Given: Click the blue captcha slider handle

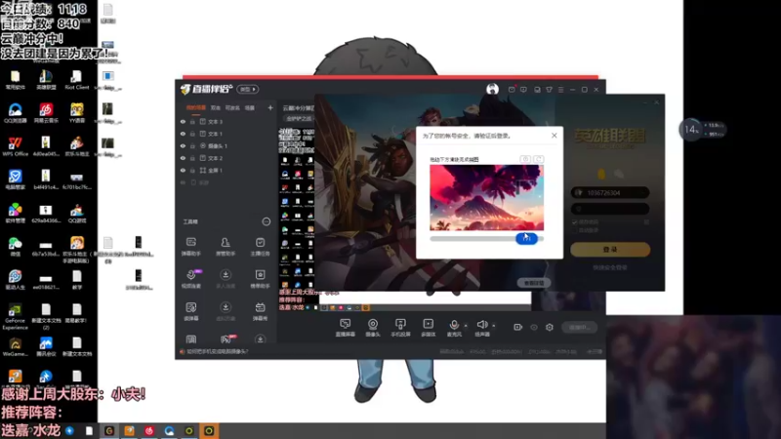Looking at the screenshot, I should (x=526, y=238).
